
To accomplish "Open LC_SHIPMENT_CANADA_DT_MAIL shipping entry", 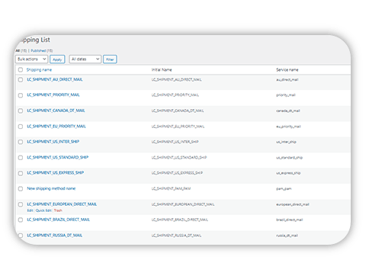I will pyautogui.click(x=56, y=111).
